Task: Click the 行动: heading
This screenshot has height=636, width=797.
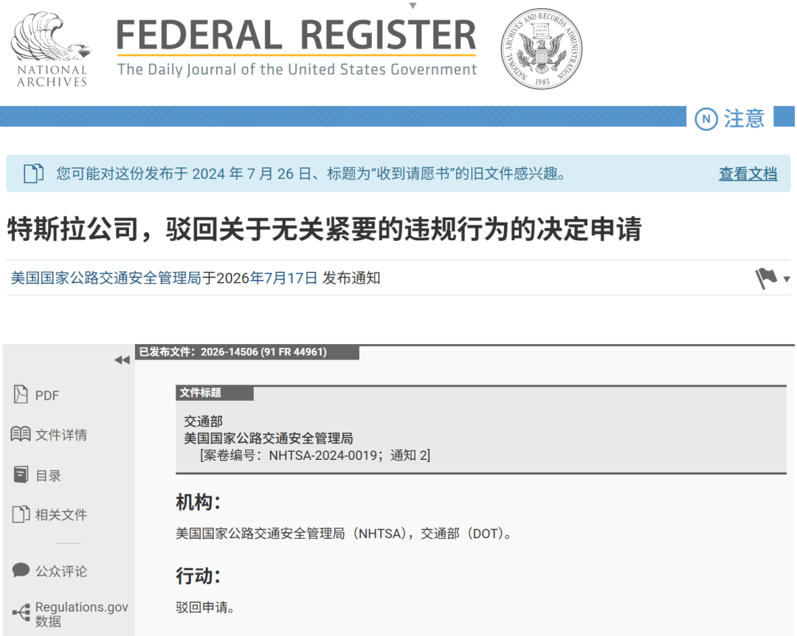Action: 199,576
